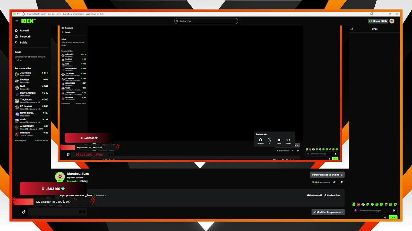Open the Walid channel in main sidebar

pos(32,121)
